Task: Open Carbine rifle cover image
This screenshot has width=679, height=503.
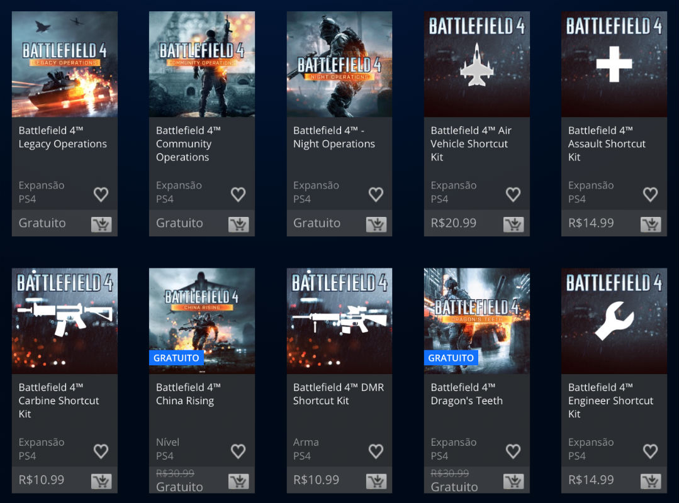Action: click(x=65, y=321)
